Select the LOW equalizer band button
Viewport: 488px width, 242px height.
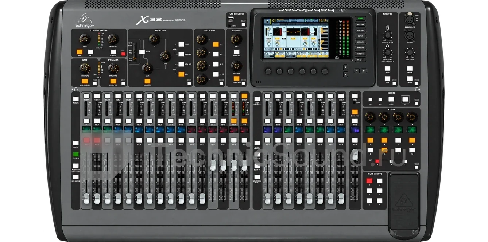(x=181, y=74)
